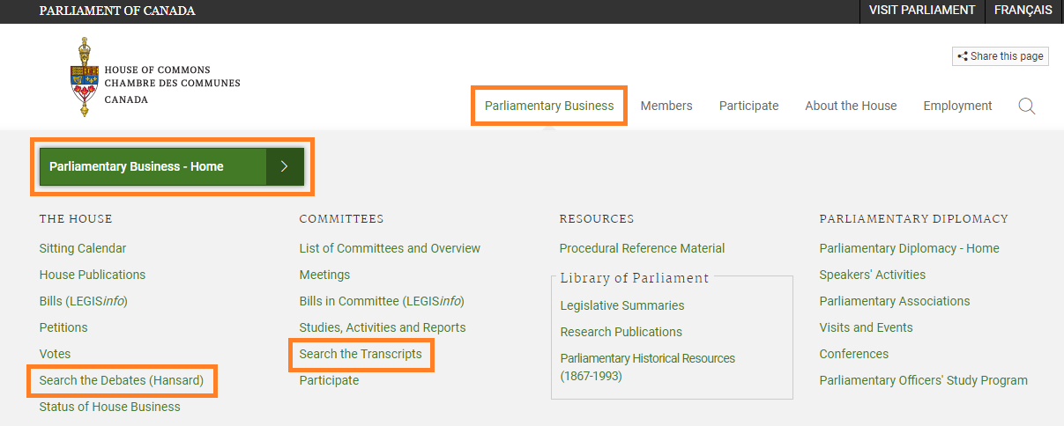This screenshot has height=426, width=1064.
Task: Click THE HOUSE column heading
Action: [x=76, y=218]
